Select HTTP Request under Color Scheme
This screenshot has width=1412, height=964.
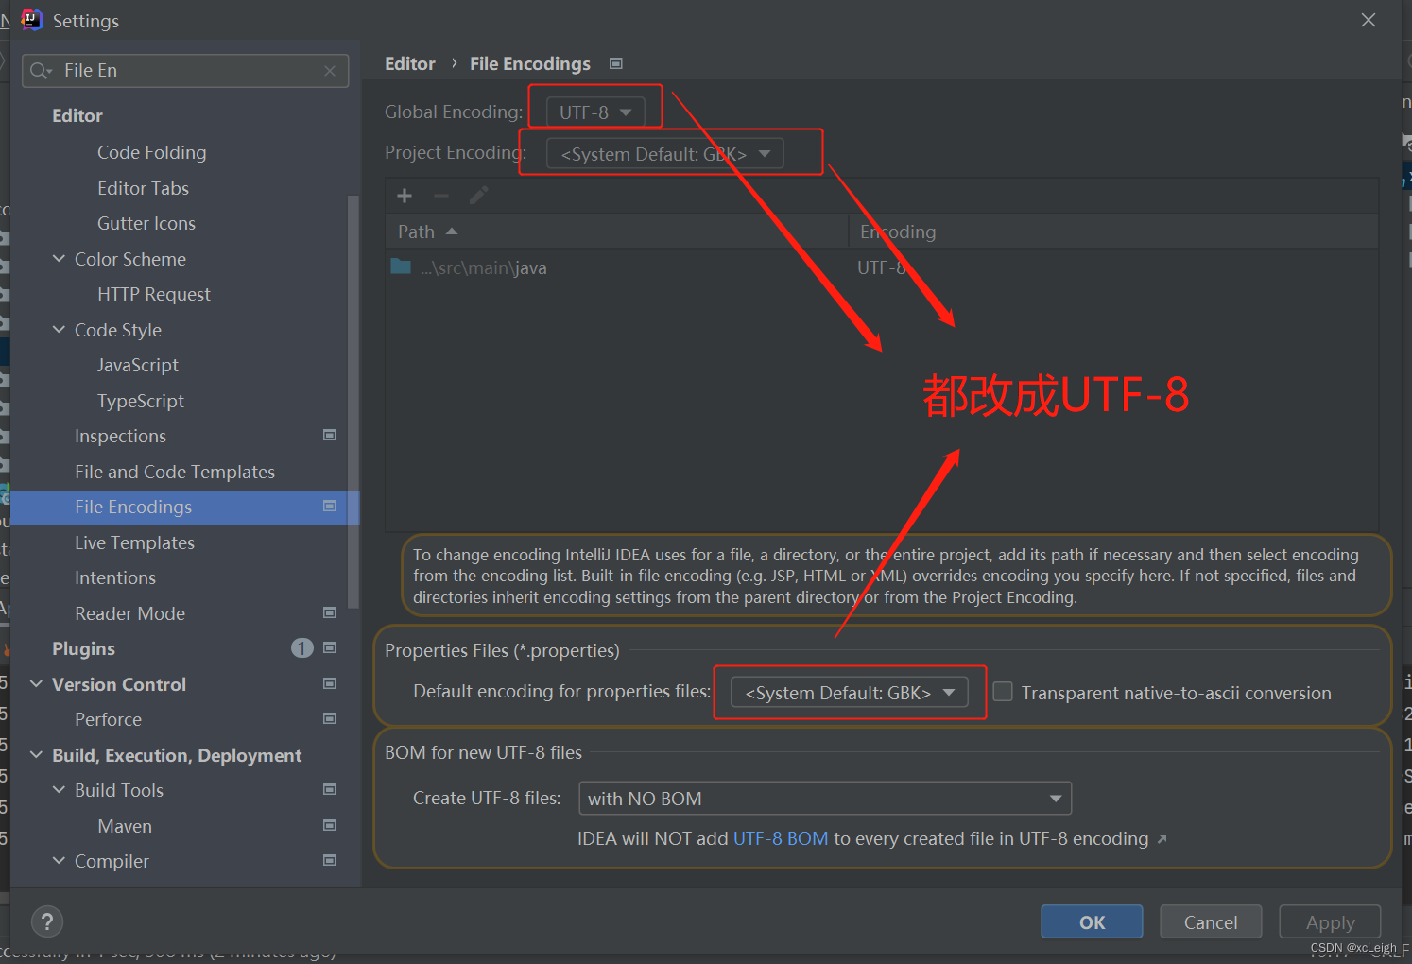(154, 294)
